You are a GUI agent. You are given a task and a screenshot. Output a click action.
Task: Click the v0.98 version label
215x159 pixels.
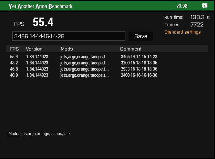pyautogui.click(x=182, y=6)
